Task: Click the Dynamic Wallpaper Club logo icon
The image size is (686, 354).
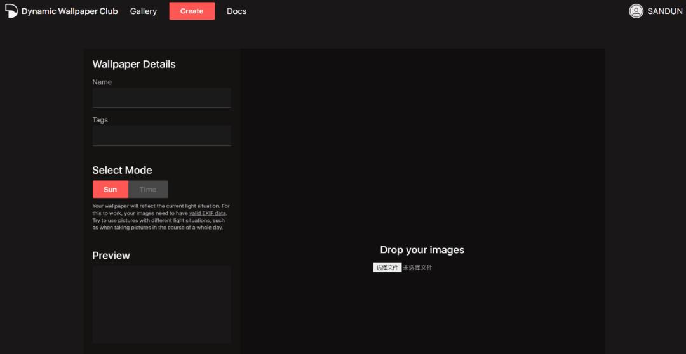Action: click(x=11, y=11)
